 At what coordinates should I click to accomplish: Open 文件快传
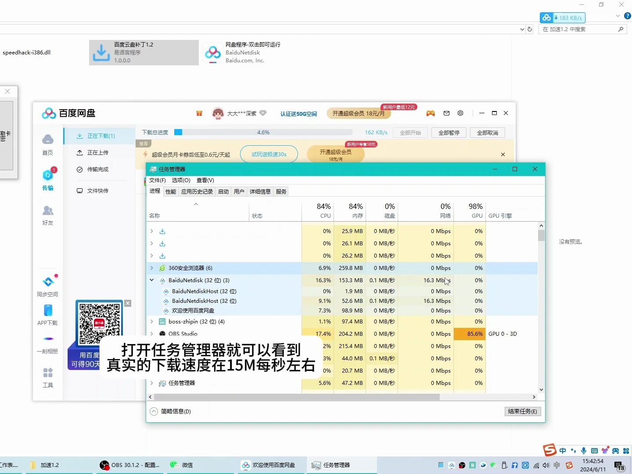point(100,191)
